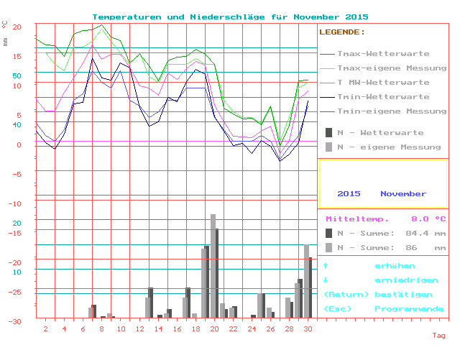Click the dark gray box beside N - Summe 84.4 mm
This screenshot has width=460, height=345.
tap(329, 233)
